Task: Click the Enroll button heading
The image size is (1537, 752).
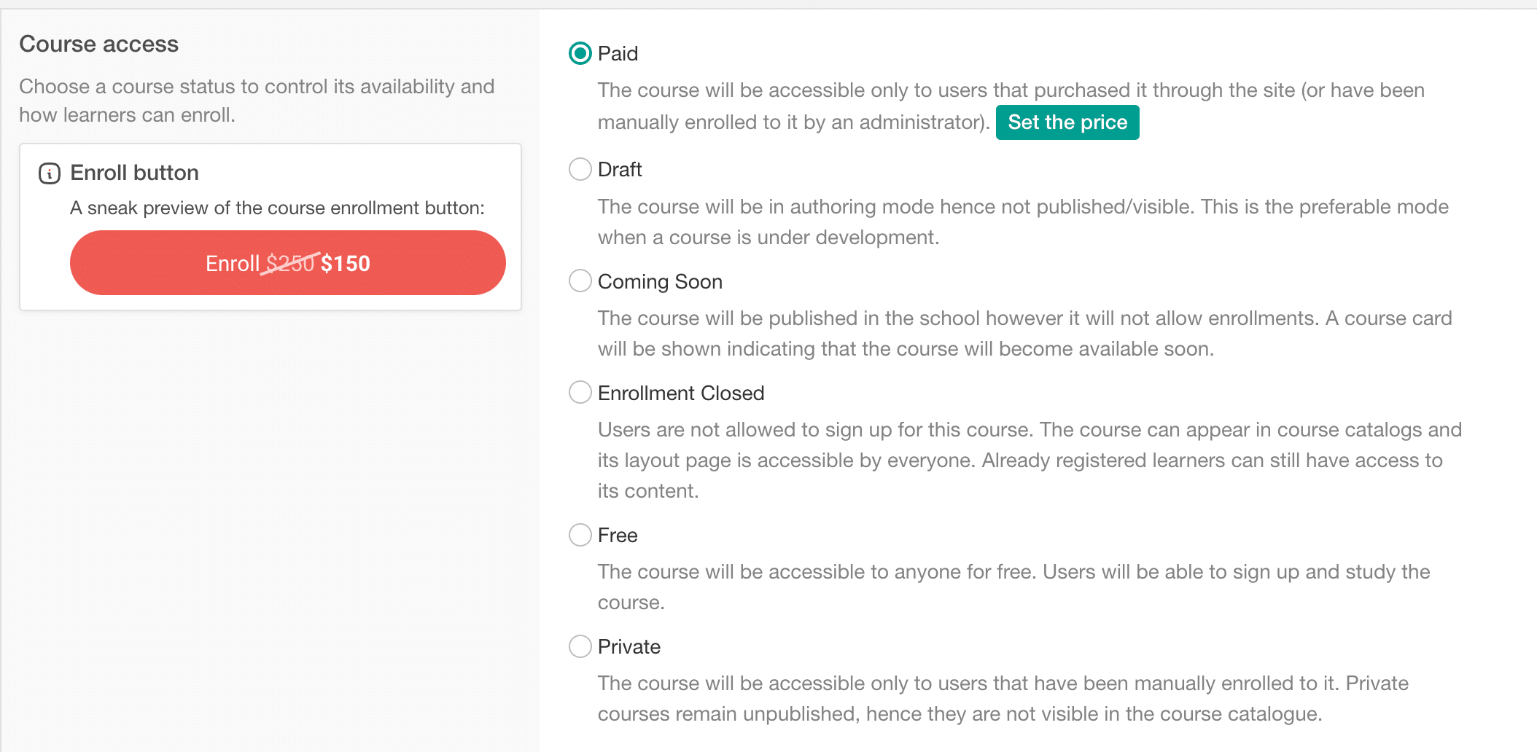Action: [x=133, y=173]
